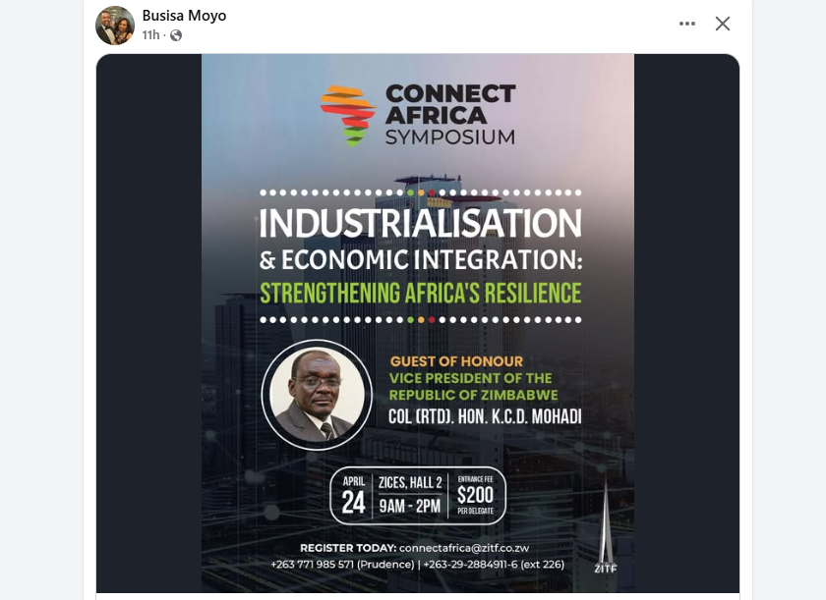The width and height of the screenshot is (826, 600).
Task: Click the Industrialisation headline on the poster
Action: 420,223
